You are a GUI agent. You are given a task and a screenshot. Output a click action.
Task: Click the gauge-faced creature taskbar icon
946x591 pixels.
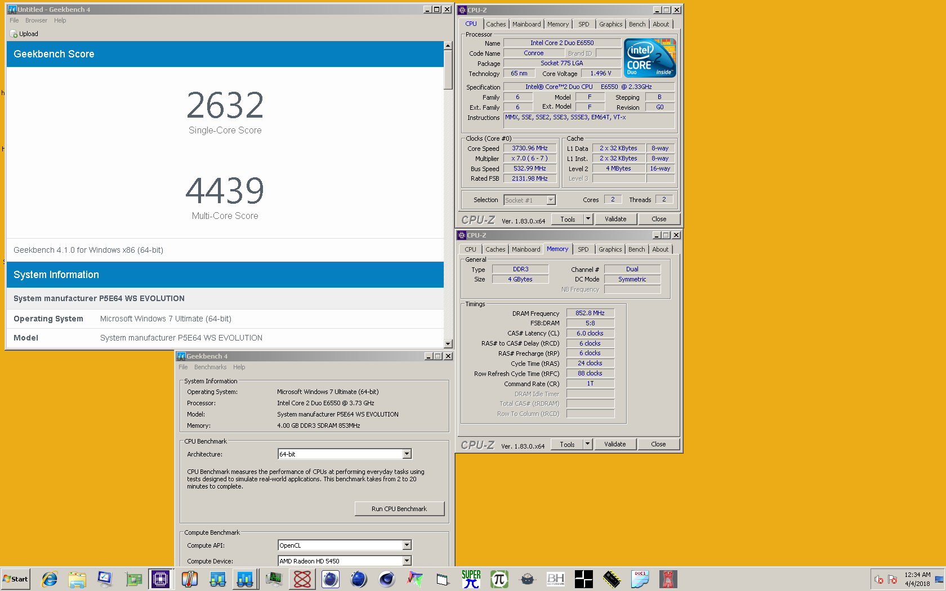(x=527, y=579)
